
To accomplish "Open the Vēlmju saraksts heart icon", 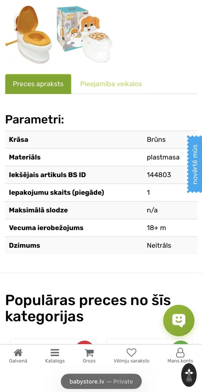I will (131, 353).
